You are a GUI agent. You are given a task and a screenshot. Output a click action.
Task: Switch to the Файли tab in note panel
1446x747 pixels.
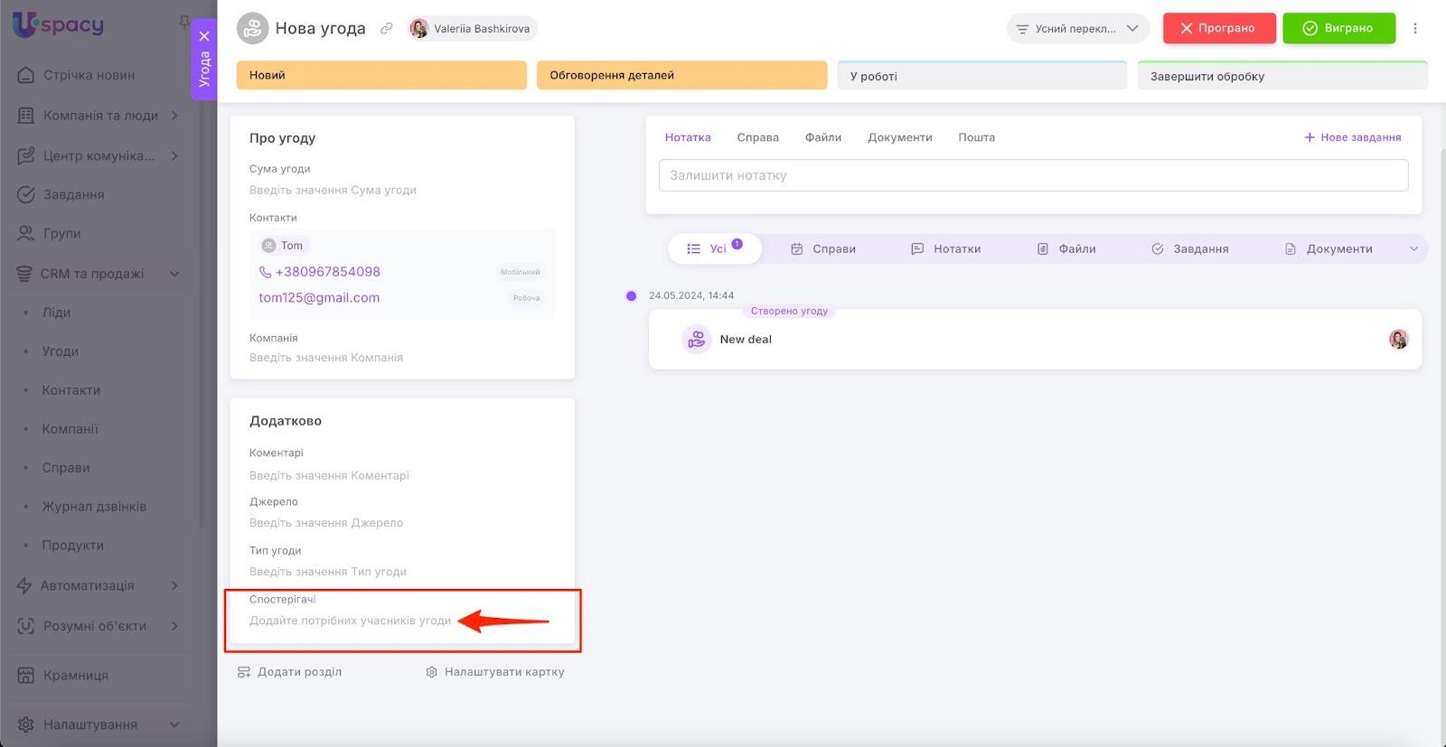tap(822, 137)
